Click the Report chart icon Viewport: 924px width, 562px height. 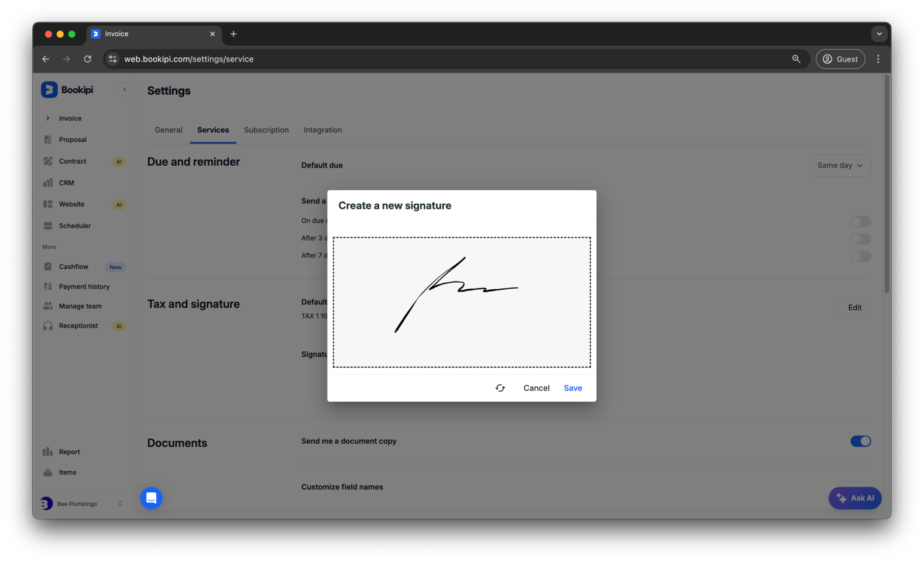click(x=48, y=452)
